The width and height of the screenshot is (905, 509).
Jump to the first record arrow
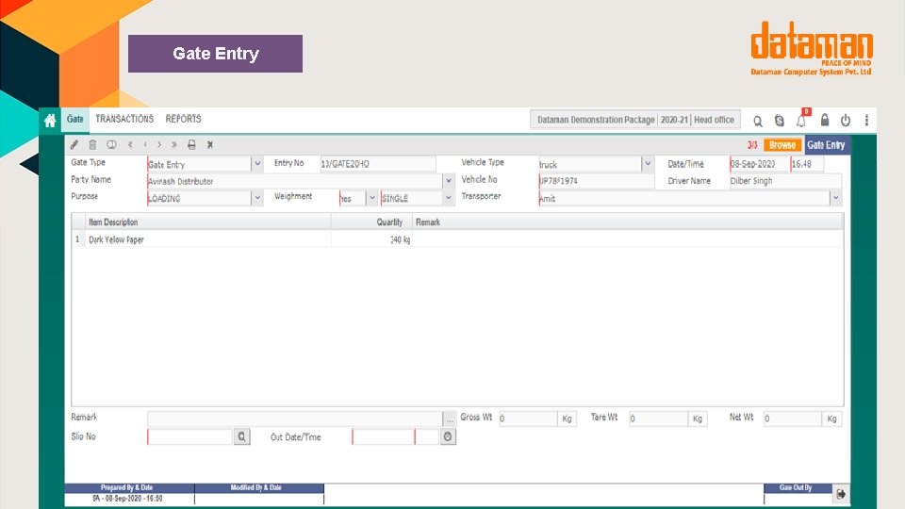click(x=130, y=145)
